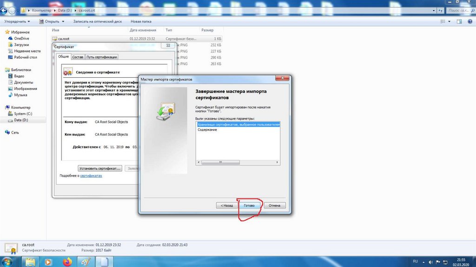Switch to the Общие tab of the Сертификат window

coord(63,56)
